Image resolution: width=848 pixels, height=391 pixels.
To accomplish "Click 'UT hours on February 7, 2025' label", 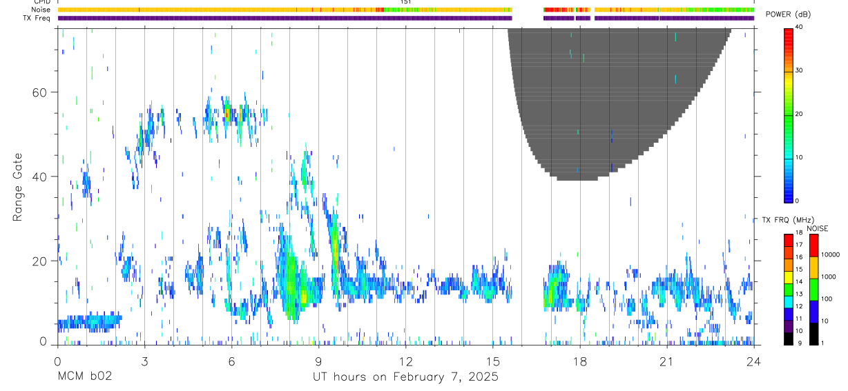I will [x=405, y=377].
